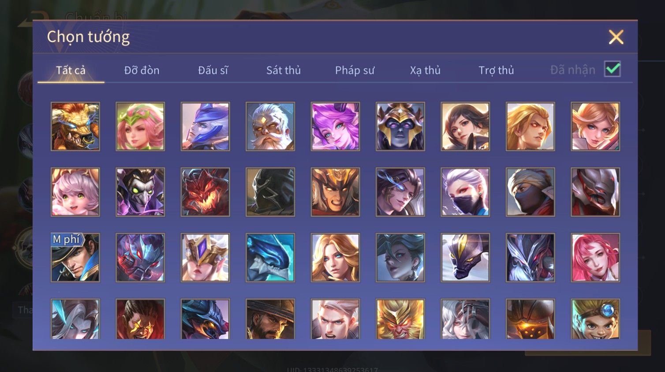Filter by the Pháp sư tab
This screenshot has height=372, width=665.
click(x=355, y=70)
